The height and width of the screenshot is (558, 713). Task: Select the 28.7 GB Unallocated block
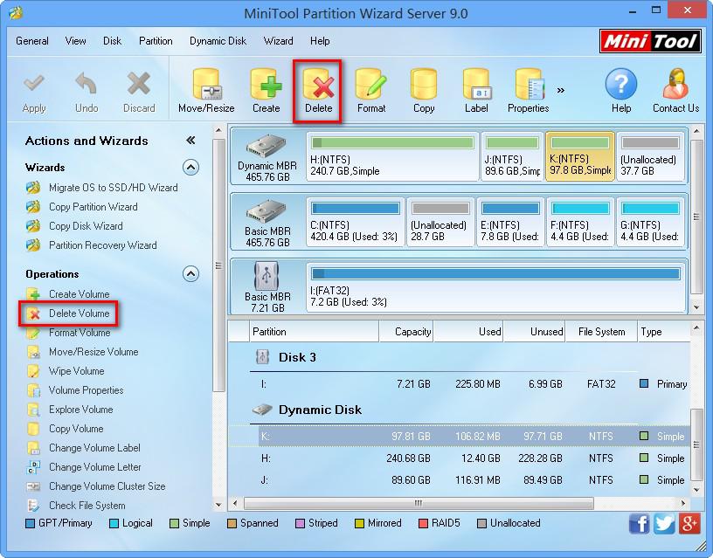pos(440,222)
